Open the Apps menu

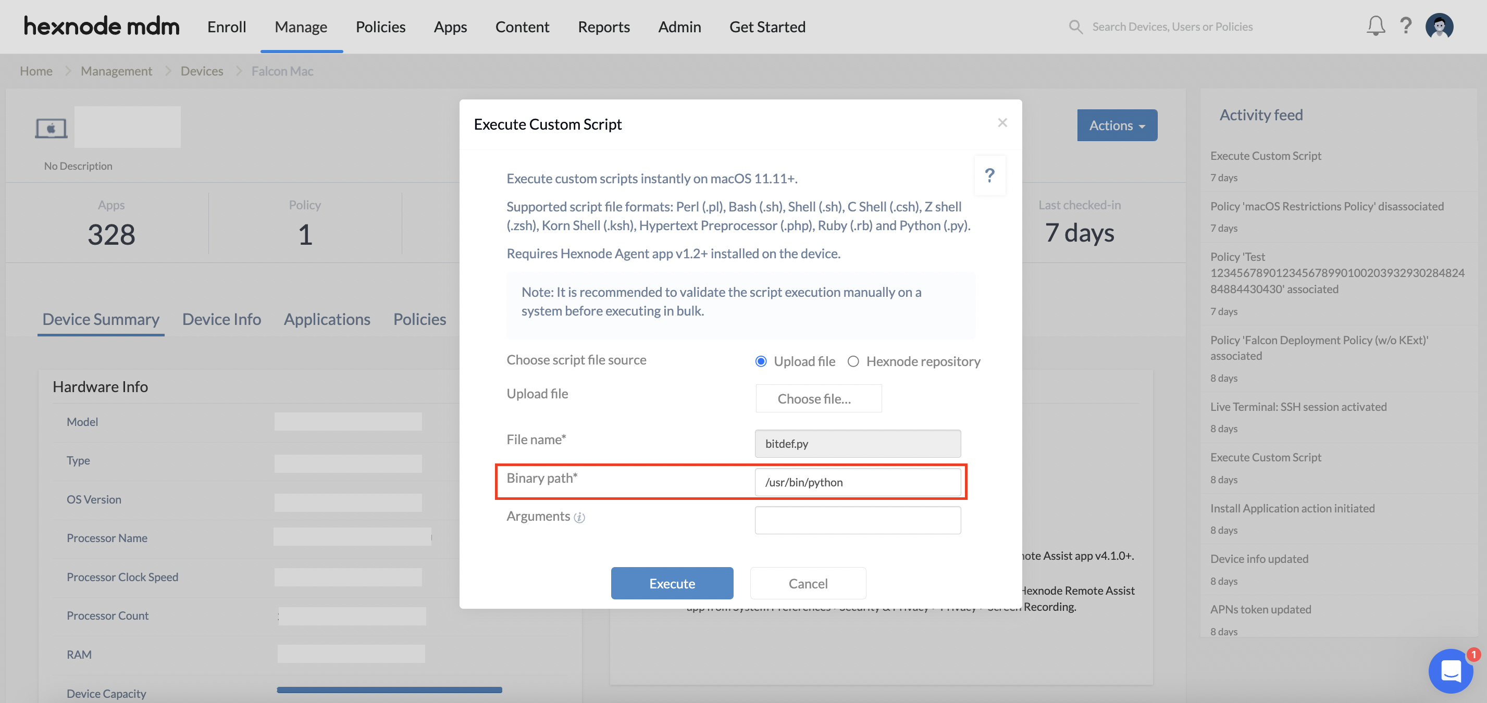pyautogui.click(x=450, y=27)
